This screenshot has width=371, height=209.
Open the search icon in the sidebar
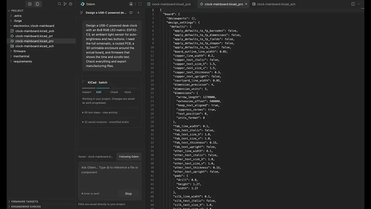click(x=59, y=4)
